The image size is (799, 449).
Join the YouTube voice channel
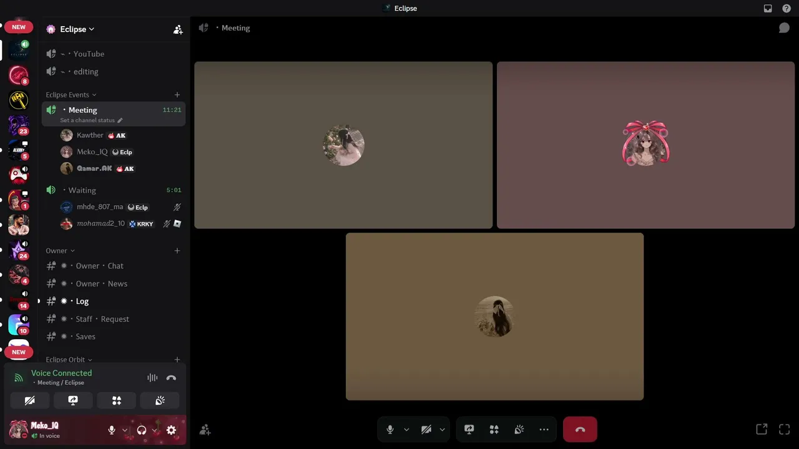click(x=114, y=54)
